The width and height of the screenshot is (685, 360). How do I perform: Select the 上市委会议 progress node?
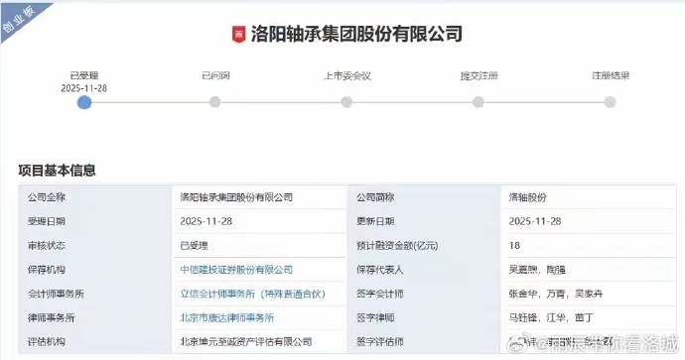coord(346,102)
